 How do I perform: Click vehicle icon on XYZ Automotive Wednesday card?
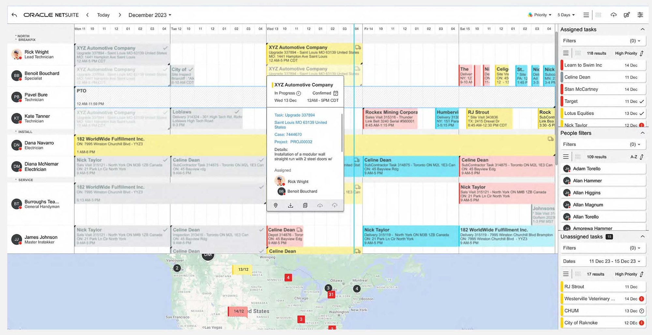coord(358,47)
